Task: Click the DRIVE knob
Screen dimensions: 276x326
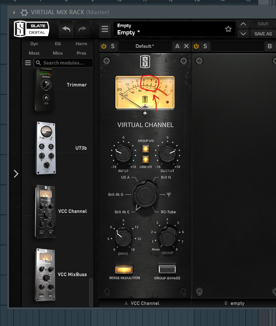Action: [x=123, y=237]
